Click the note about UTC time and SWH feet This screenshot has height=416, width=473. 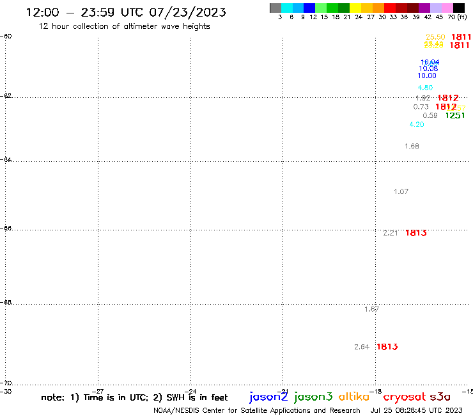(134, 397)
